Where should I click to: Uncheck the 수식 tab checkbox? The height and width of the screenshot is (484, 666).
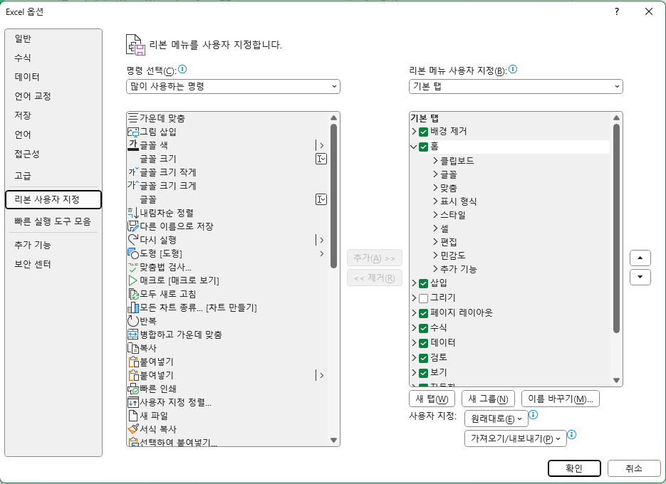(423, 328)
